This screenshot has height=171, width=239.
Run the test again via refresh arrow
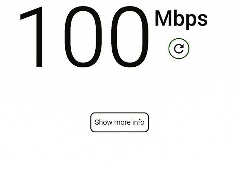click(179, 49)
